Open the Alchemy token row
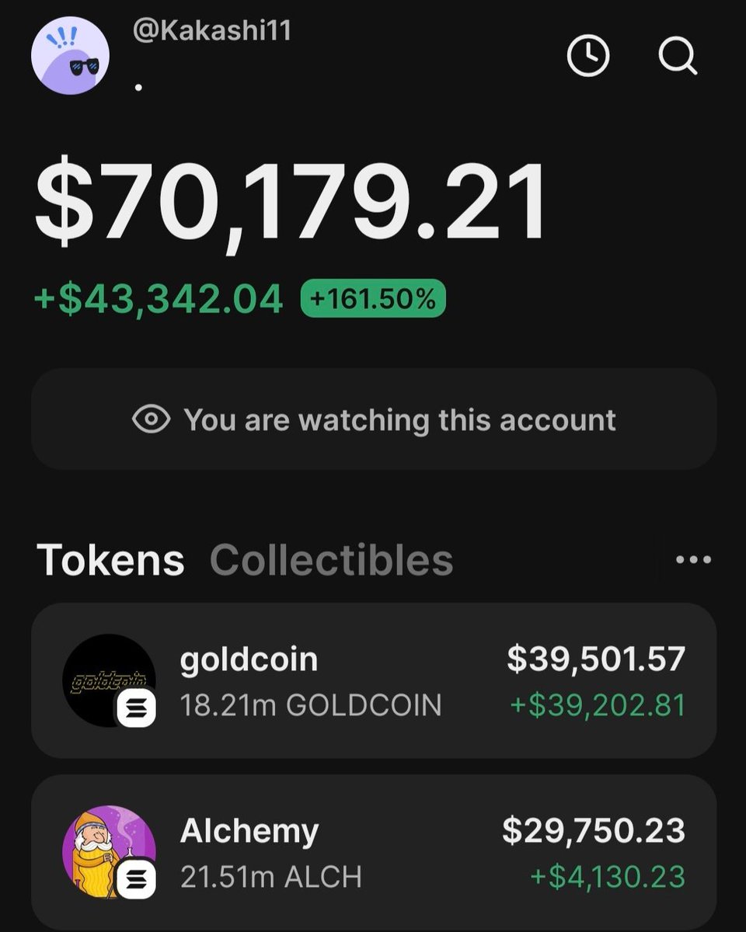Image resolution: width=746 pixels, height=932 pixels. (373, 852)
